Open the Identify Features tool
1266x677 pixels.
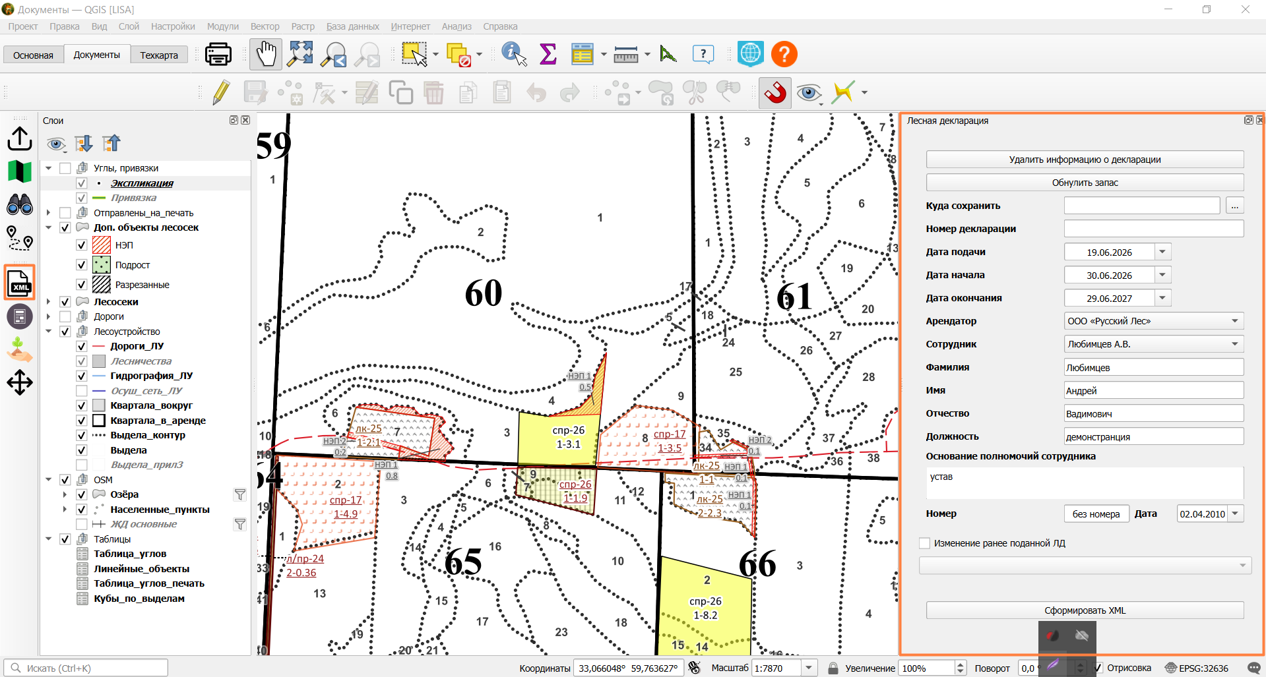514,54
